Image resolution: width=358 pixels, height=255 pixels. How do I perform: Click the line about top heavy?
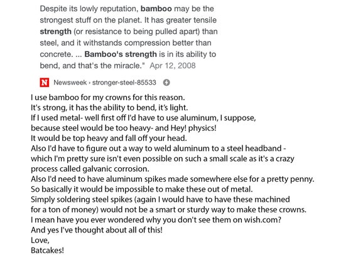109,138
